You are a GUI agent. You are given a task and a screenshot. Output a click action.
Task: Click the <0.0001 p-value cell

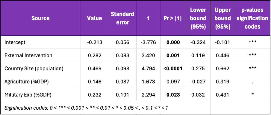click(173, 69)
